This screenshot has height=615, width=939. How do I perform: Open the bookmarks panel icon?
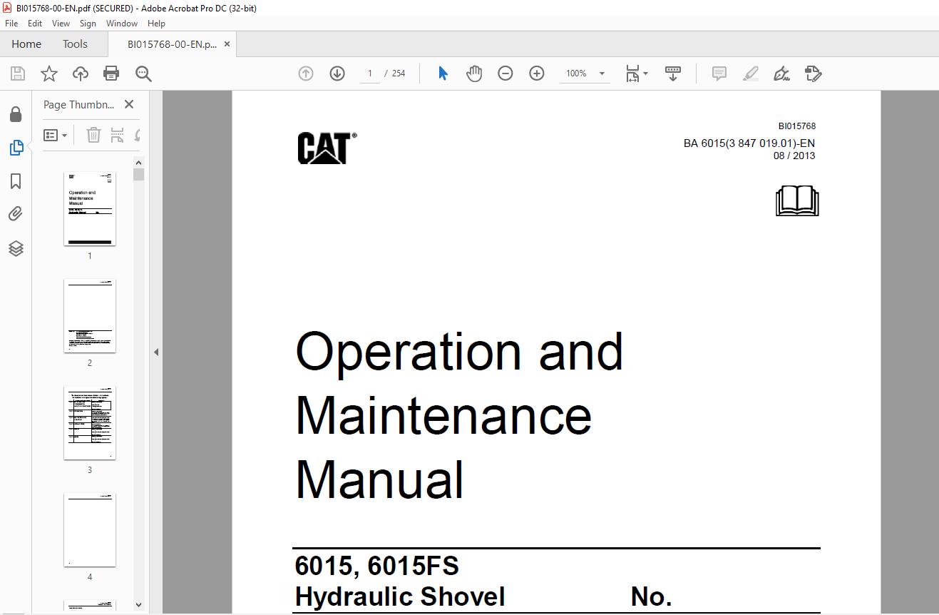point(16,181)
